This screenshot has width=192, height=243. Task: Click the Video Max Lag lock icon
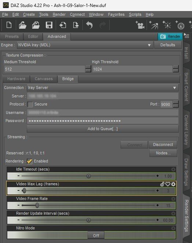click(162, 184)
